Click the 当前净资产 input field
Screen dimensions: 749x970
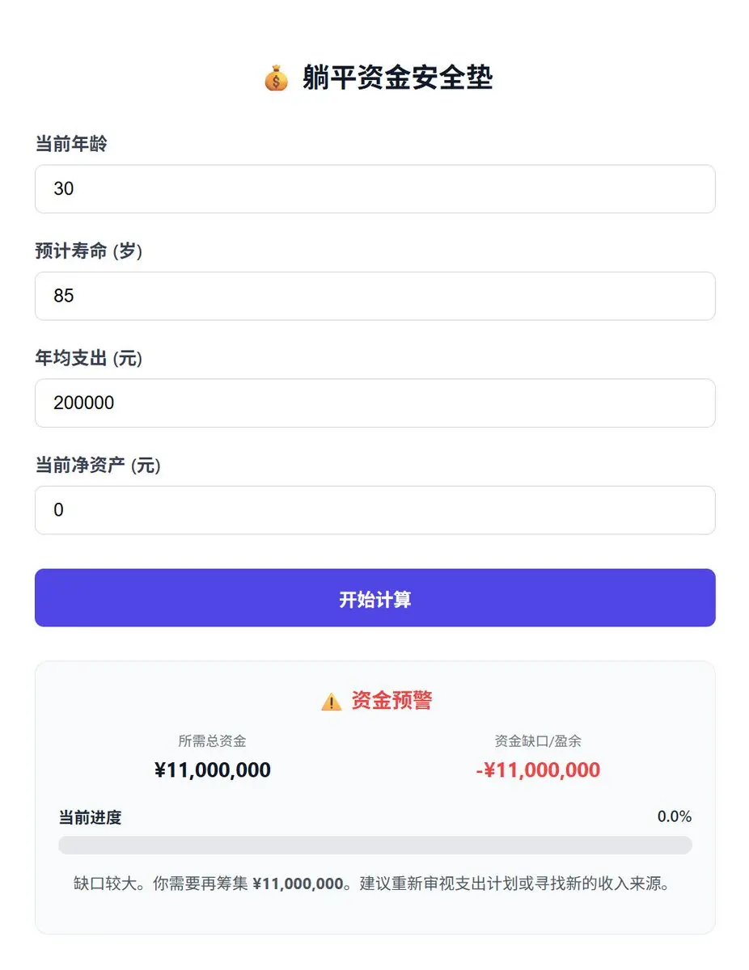point(374,510)
